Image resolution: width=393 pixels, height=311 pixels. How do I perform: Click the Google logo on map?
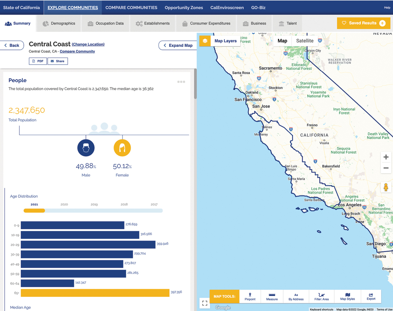[223, 307]
